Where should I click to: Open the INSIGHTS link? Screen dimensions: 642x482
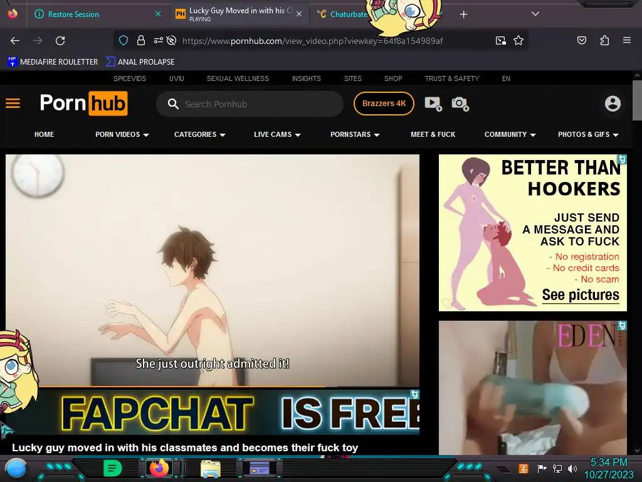point(306,78)
